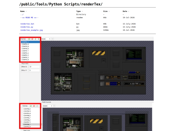Click the upper editor Zoom value field
Image resolution: width=175 pixels, height=131 pixels.
[x=49, y=39]
